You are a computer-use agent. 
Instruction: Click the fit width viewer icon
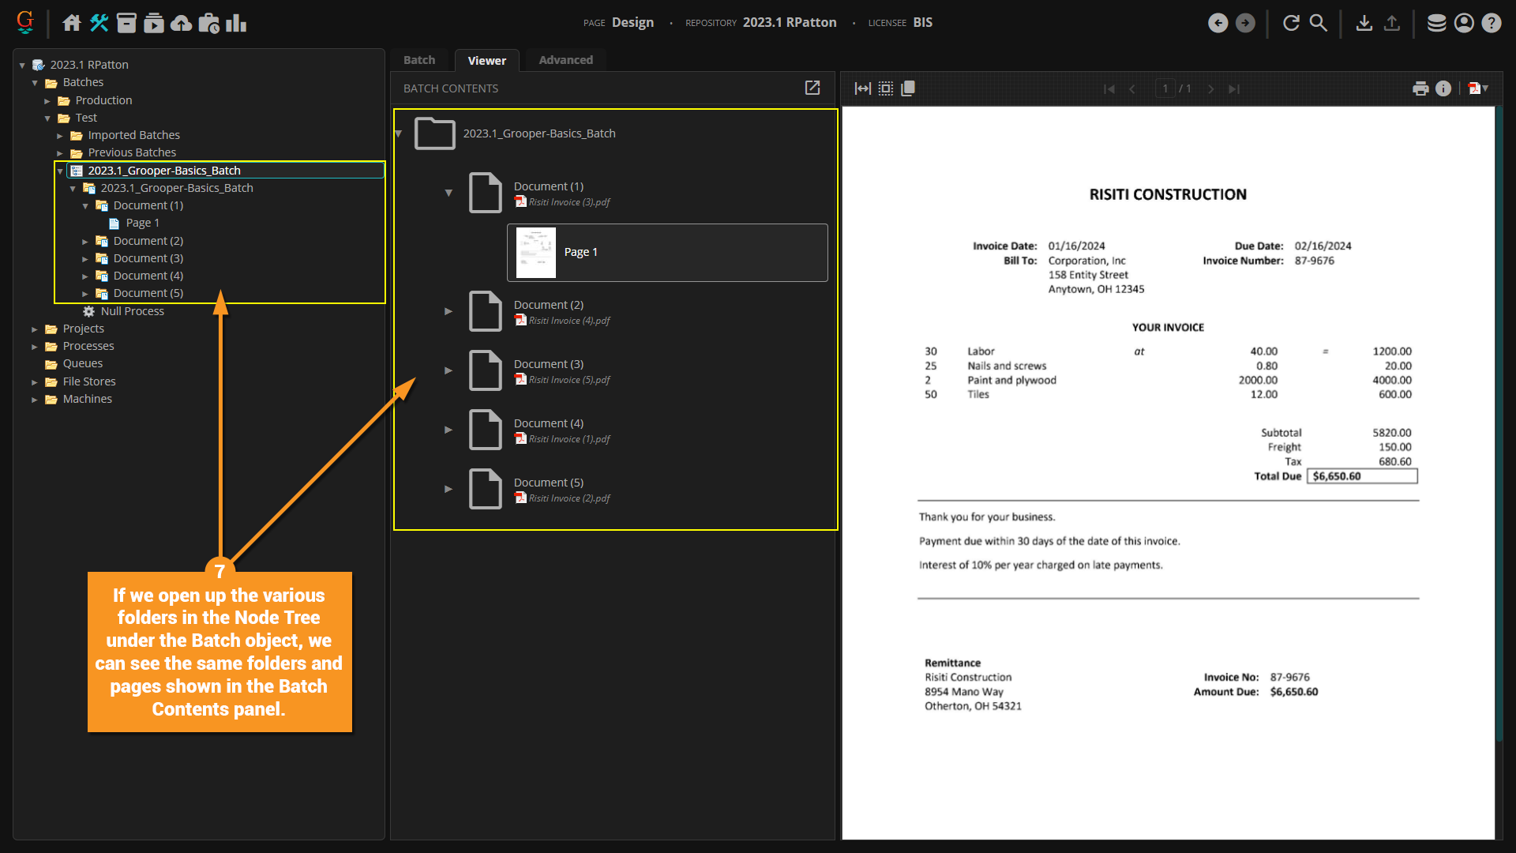(862, 88)
